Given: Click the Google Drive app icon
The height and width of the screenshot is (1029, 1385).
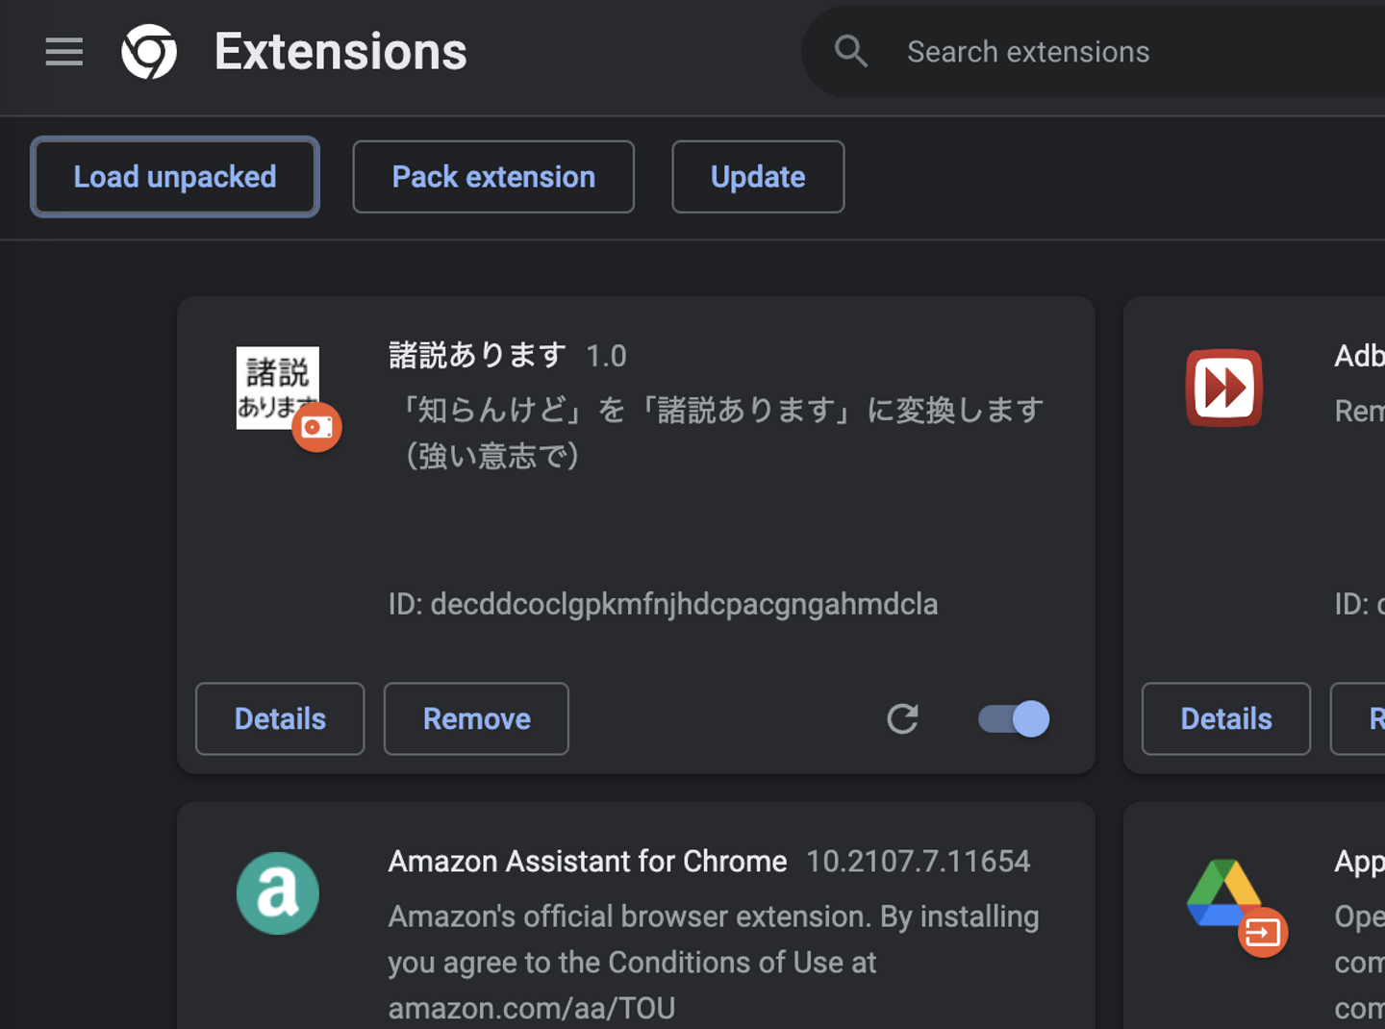Looking at the screenshot, I should click(x=1222, y=894).
